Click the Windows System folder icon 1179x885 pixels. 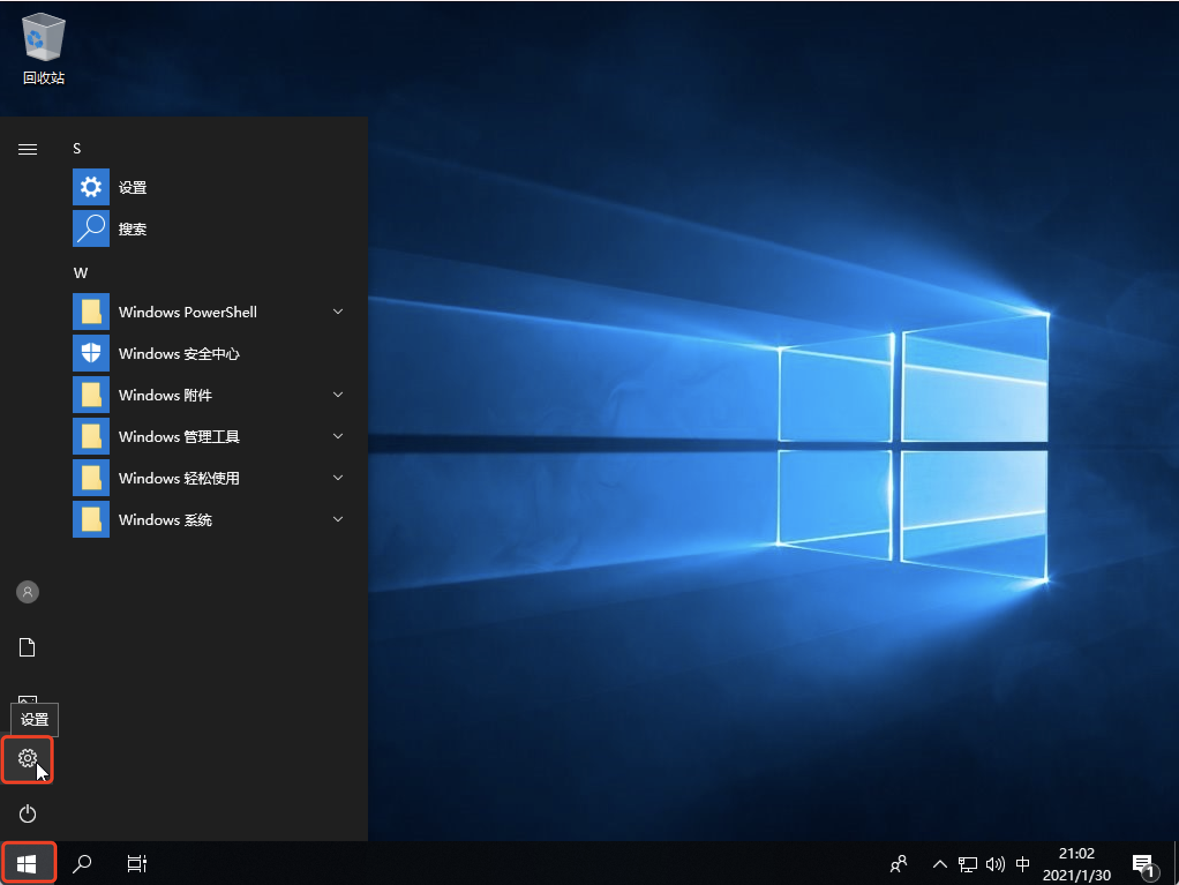tap(91, 519)
